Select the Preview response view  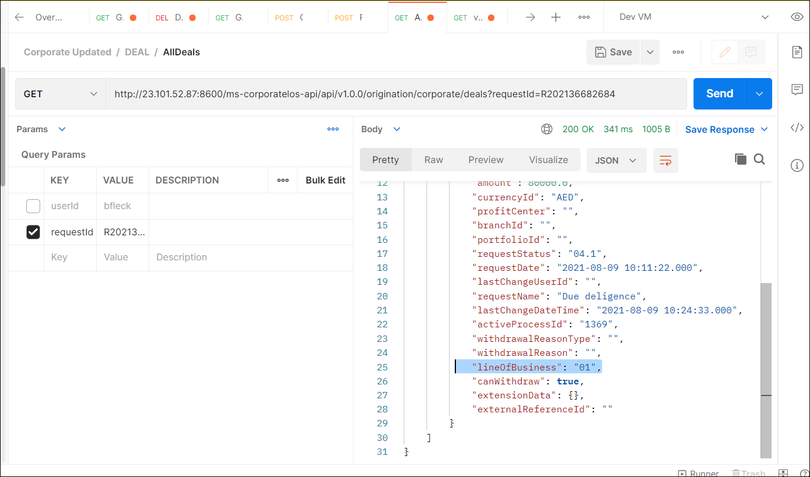pos(486,160)
